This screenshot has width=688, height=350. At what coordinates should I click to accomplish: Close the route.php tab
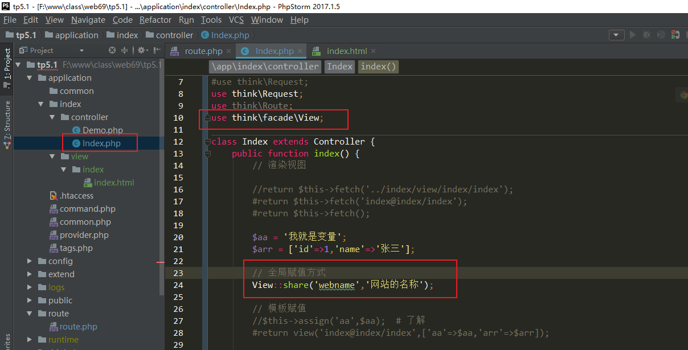[x=228, y=51]
